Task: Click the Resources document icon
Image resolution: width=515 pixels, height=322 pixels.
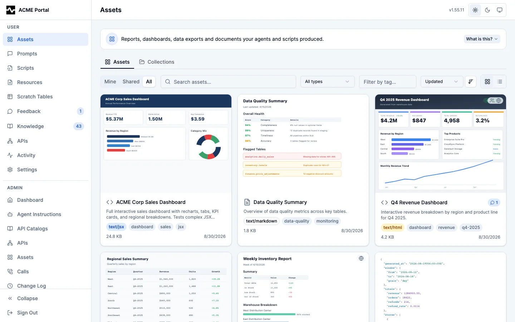Action: (x=10, y=82)
